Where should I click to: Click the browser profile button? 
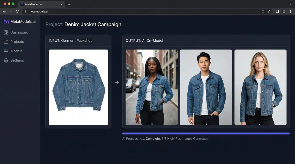click(x=284, y=11)
